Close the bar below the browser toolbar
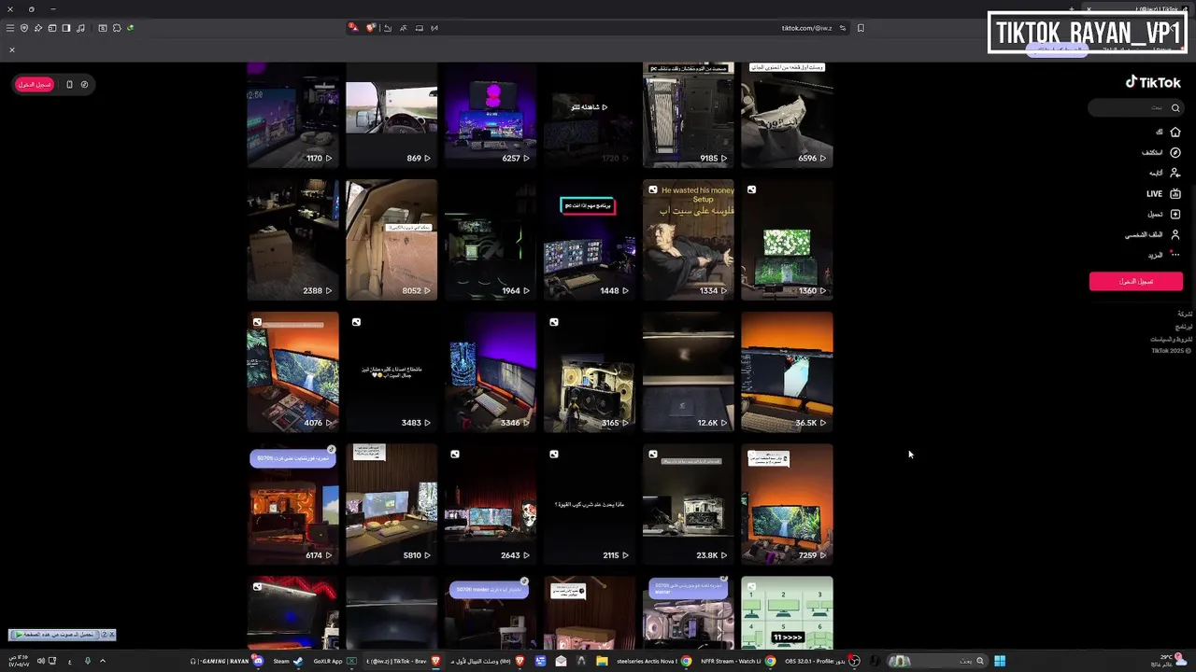This screenshot has width=1196, height=672. (x=12, y=49)
